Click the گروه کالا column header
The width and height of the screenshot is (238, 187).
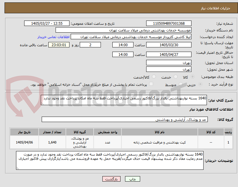click(80, 132)
